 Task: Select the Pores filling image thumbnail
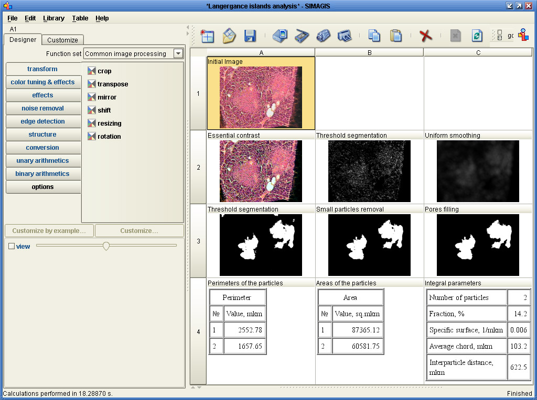click(478, 245)
